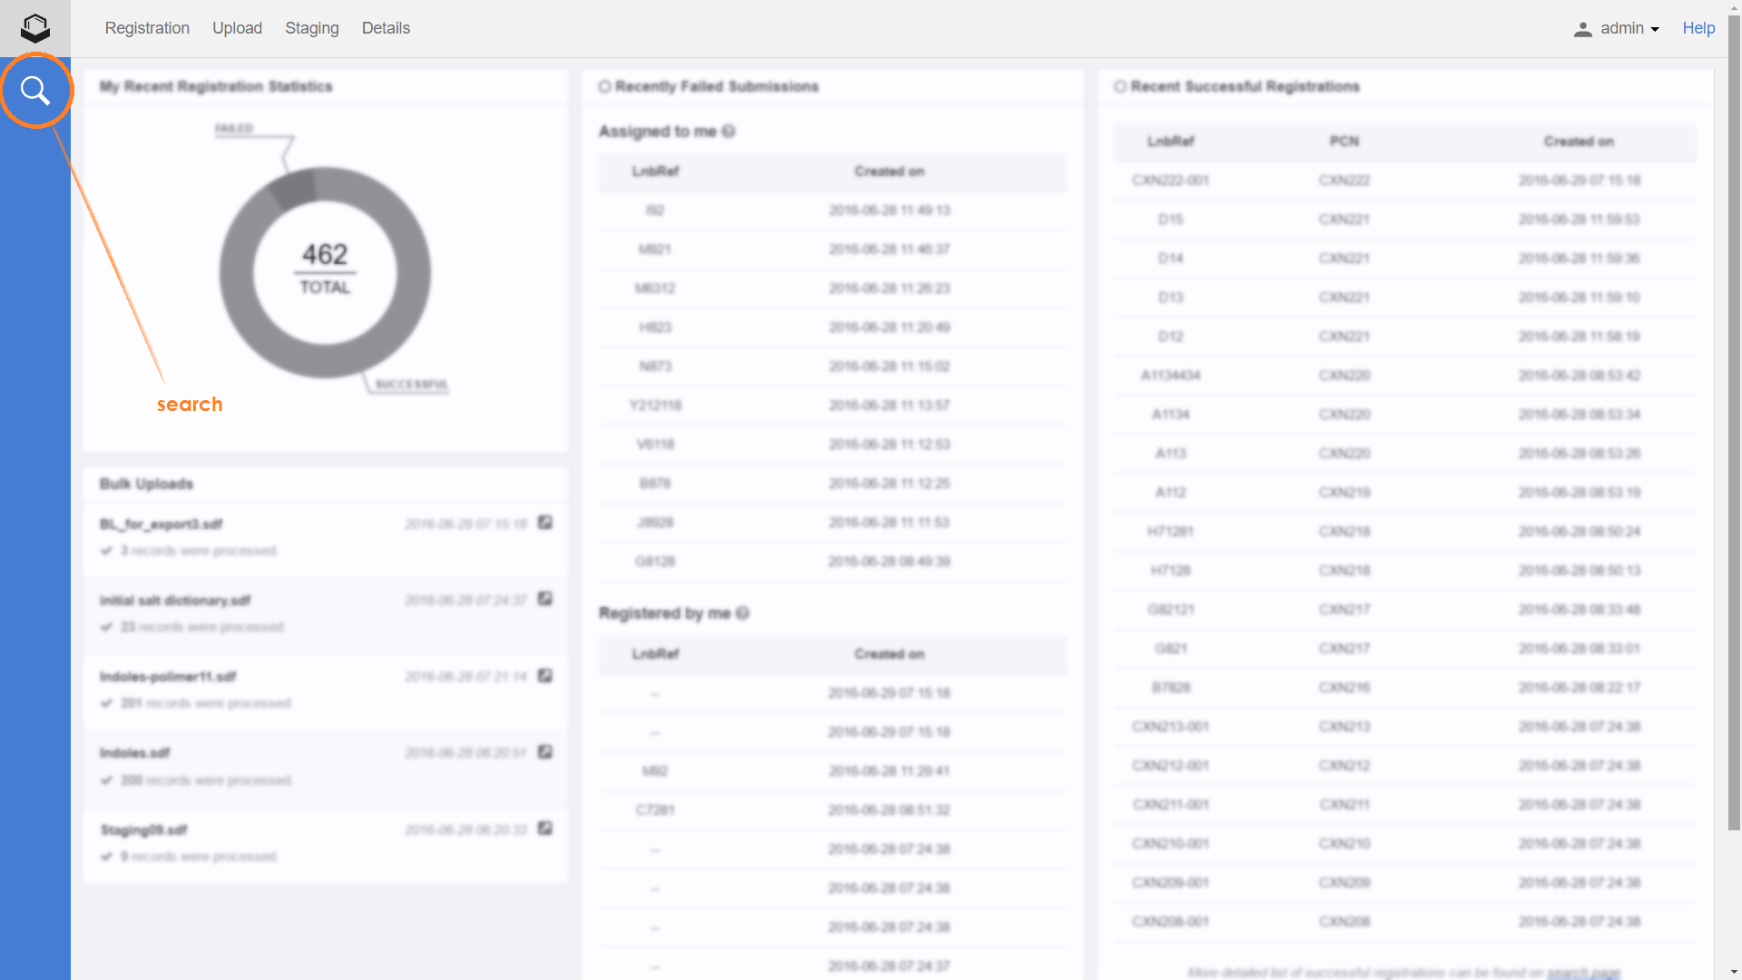Click the 462 total donut chart
1742x980 pixels.
point(325,272)
